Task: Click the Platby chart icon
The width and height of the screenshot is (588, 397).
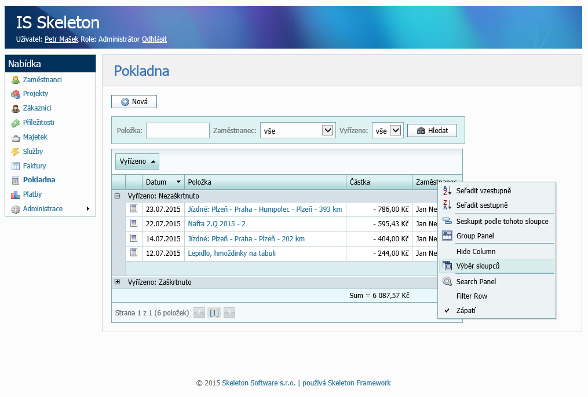Action: click(x=16, y=194)
